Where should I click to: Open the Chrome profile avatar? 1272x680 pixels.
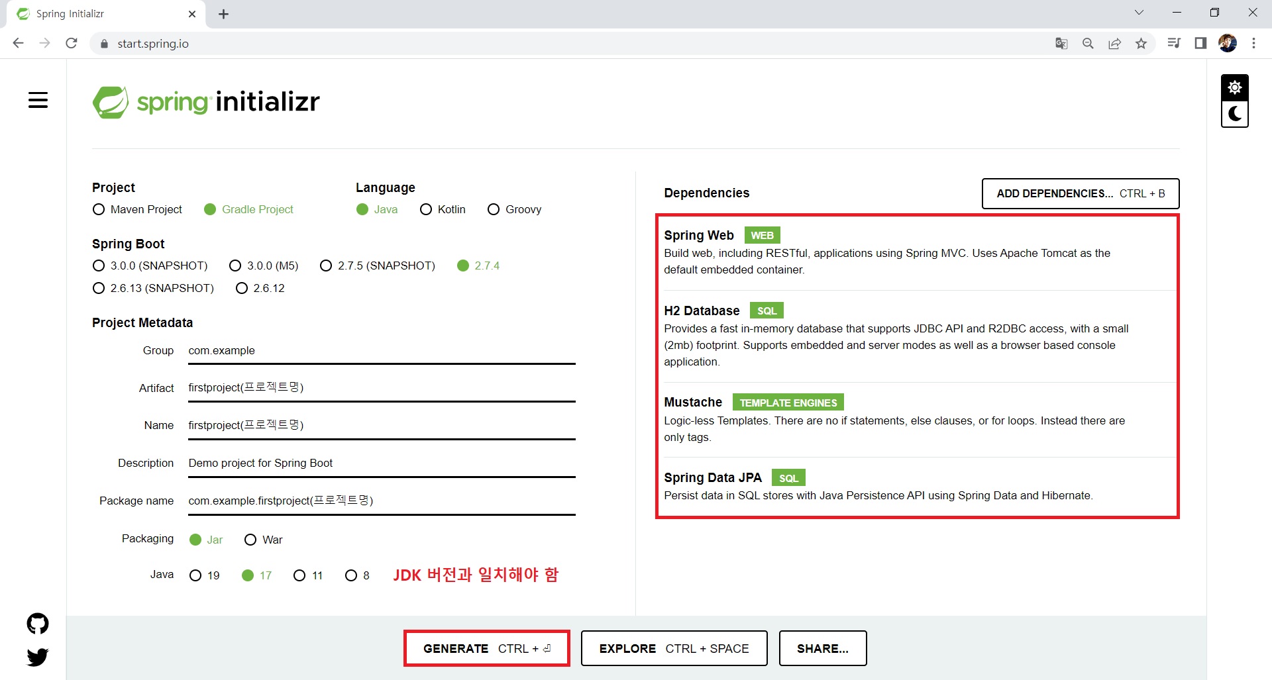[1228, 43]
